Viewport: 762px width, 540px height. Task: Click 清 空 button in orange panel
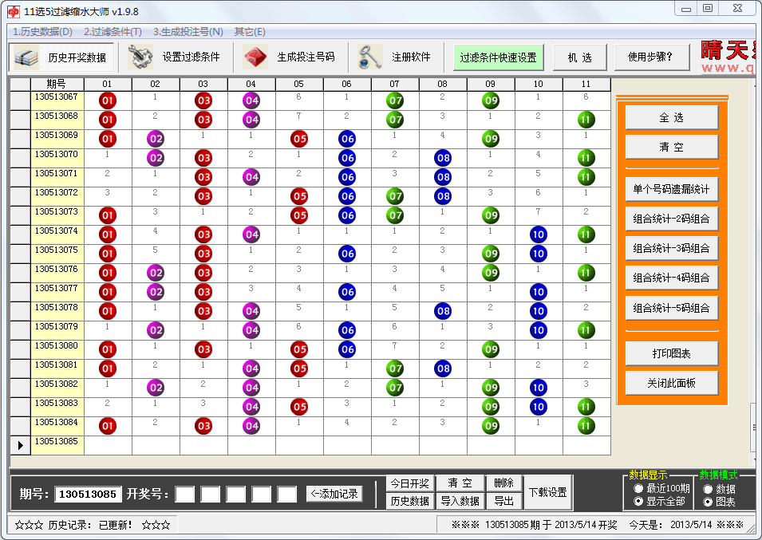671,147
